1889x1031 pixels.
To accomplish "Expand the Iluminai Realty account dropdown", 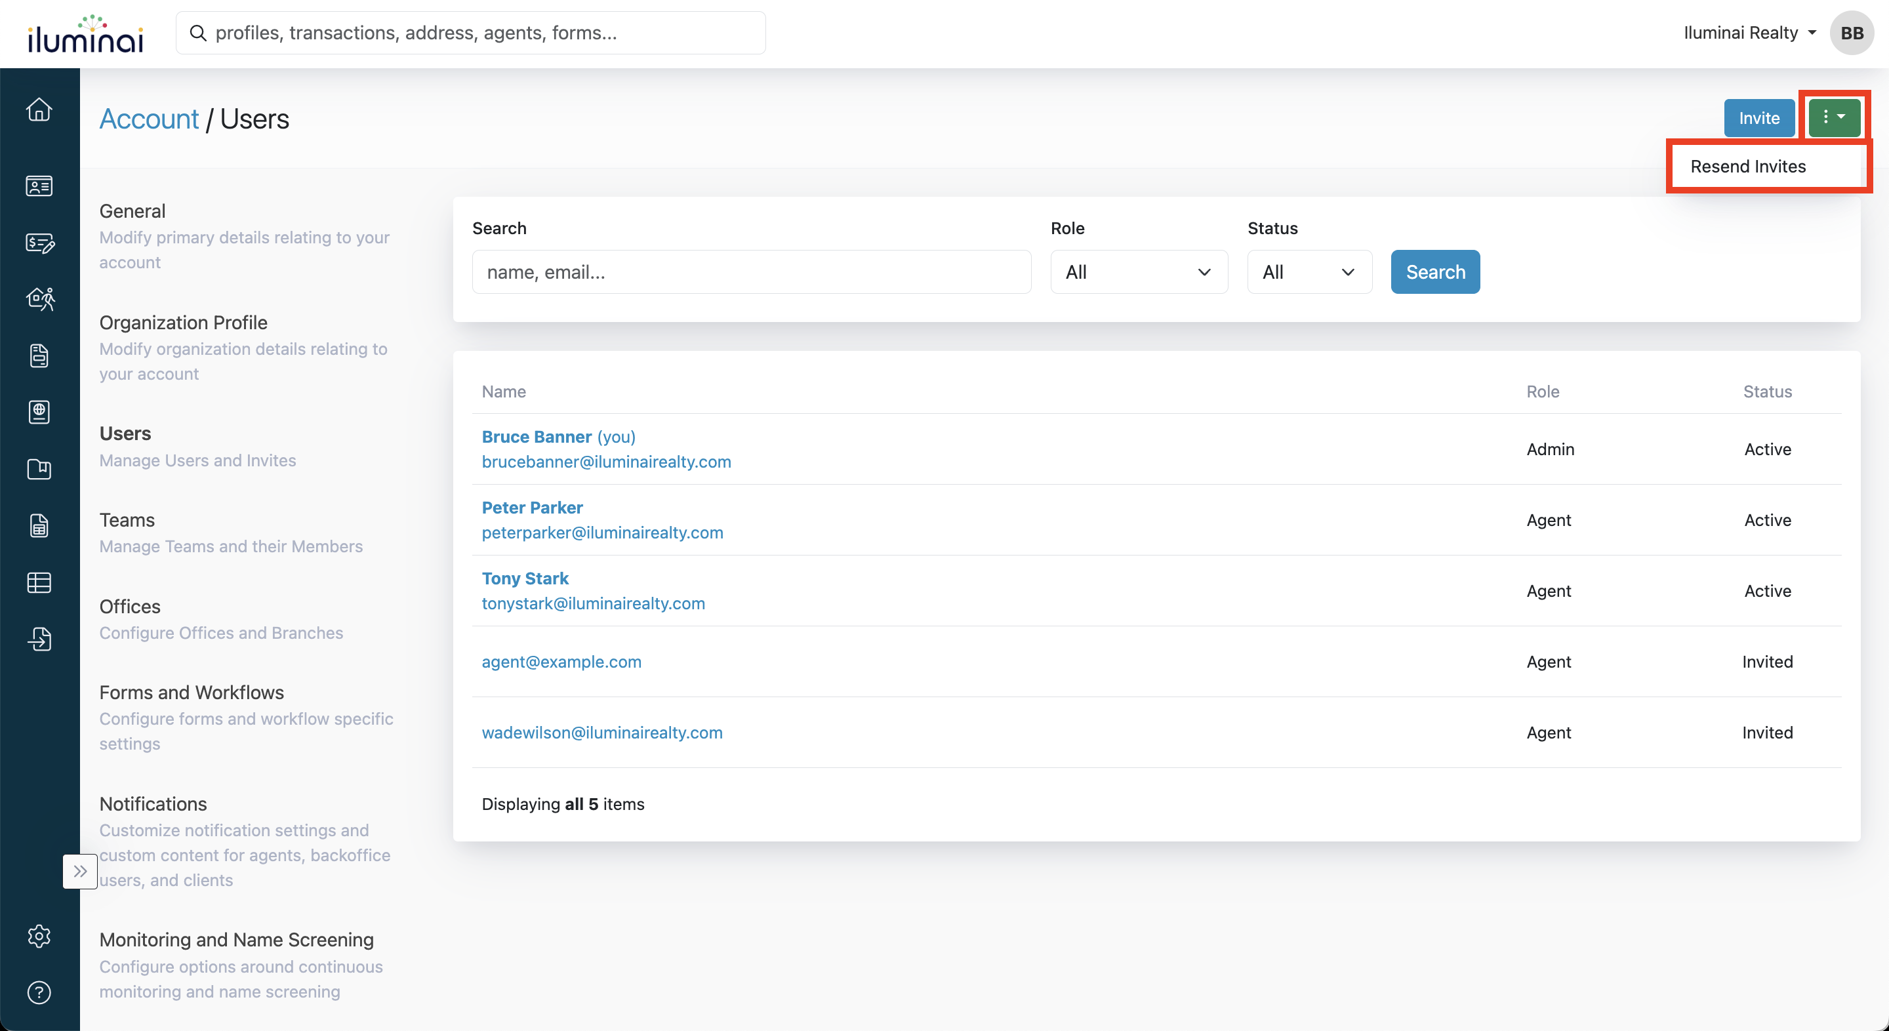I will tap(1749, 33).
